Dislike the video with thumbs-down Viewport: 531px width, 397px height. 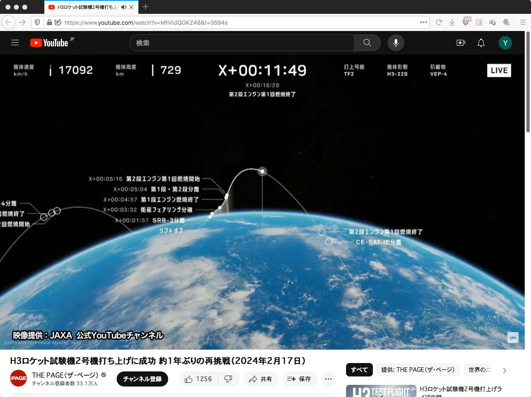pyautogui.click(x=229, y=379)
